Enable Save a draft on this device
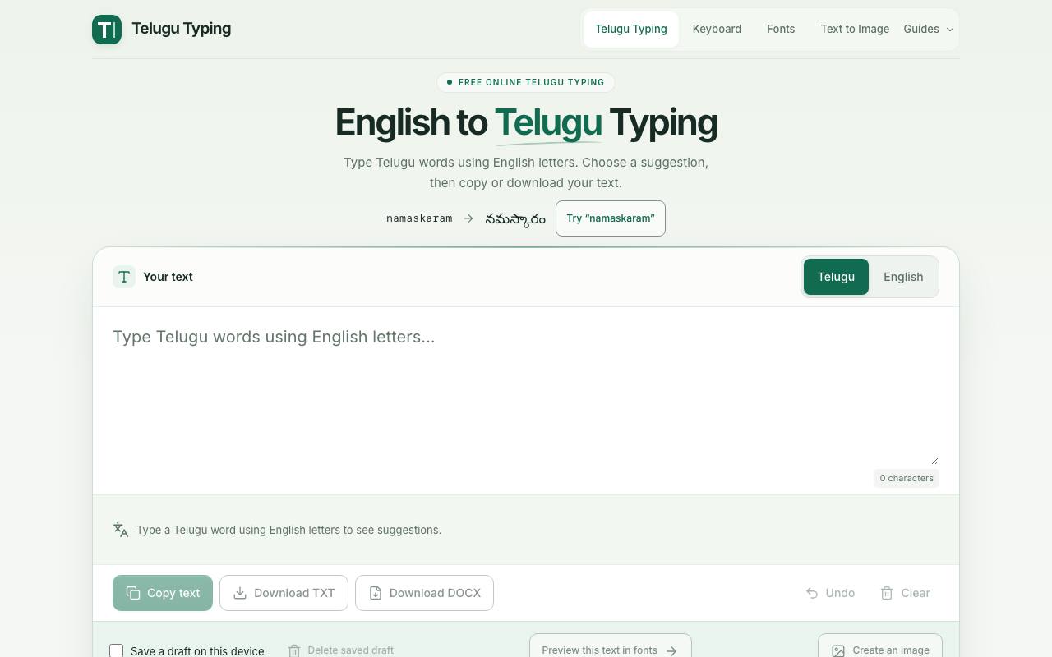Screen dimensions: 1052x657 pyautogui.click(x=117, y=650)
